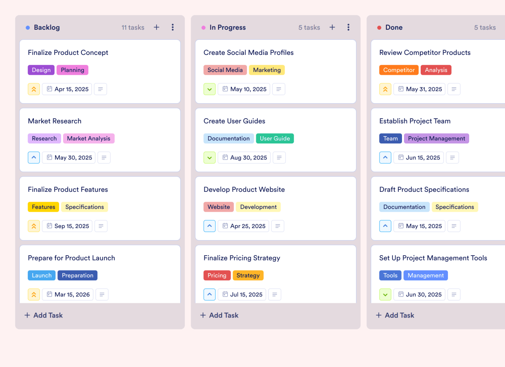Click the plus icon in the In Progress header
505x367 pixels.
pos(332,27)
